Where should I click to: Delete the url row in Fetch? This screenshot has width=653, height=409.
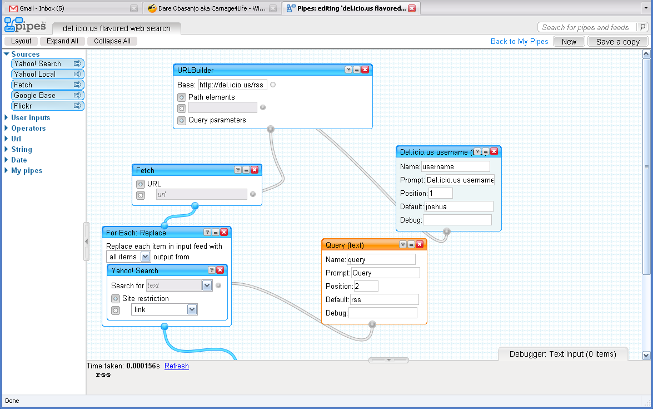141,195
